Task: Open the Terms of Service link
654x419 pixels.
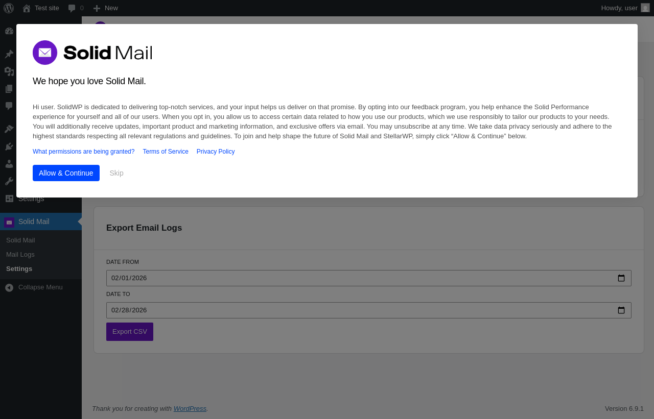Action: 166,152
